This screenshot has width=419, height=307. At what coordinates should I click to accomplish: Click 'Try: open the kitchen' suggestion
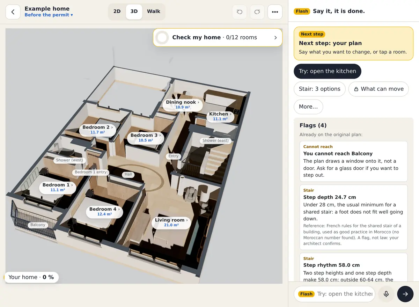click(x=328, y=71)
